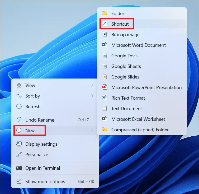
Task: Select Rich Text Format entry
Action: 142,98
